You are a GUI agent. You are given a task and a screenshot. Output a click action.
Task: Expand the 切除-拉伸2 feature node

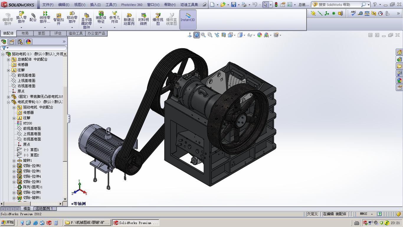pos(14,166)
